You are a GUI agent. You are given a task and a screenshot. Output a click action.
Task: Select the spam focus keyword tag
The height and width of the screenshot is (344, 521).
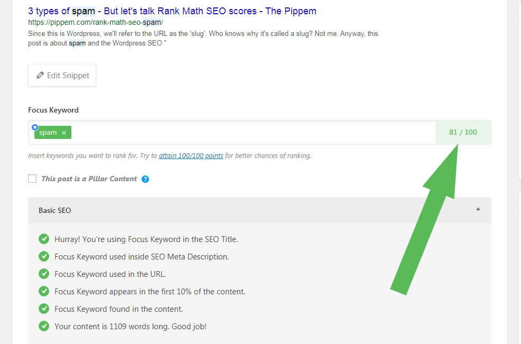(x=48, y=133)
